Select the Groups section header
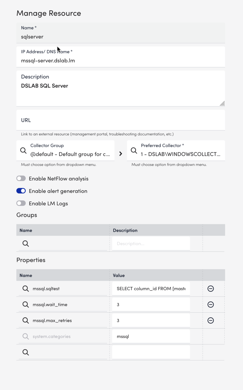Viewport: 243px width, 390px height. click(x=26, y=215)
